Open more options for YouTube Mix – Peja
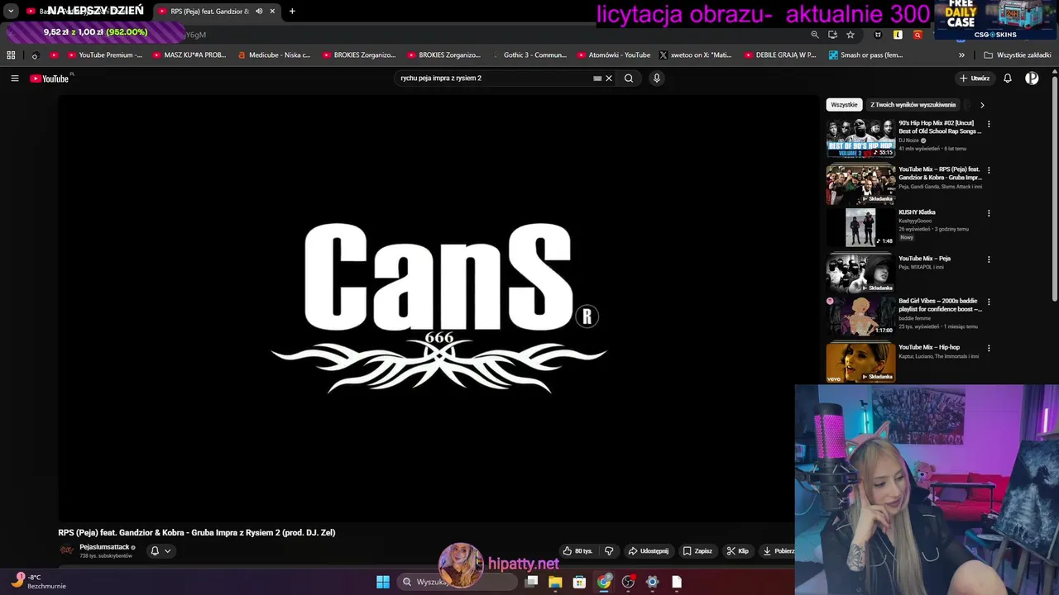Viewport: 1059px width, 595px height. 989,259
